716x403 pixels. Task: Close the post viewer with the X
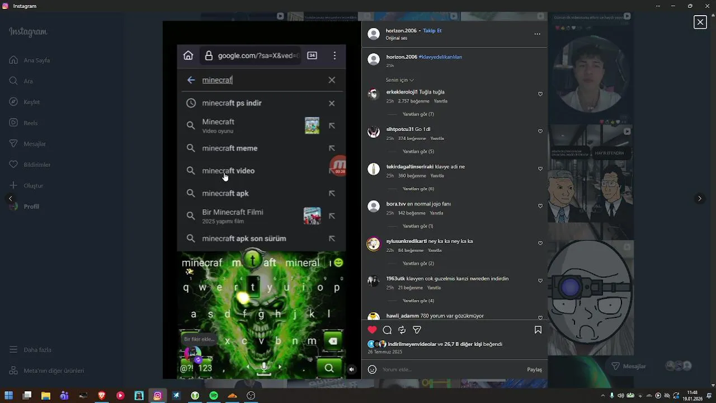(x=700, y=22)
